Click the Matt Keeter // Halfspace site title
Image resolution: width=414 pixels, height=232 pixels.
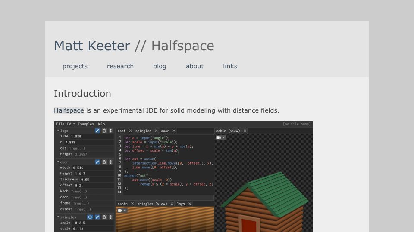click(134, 46)
